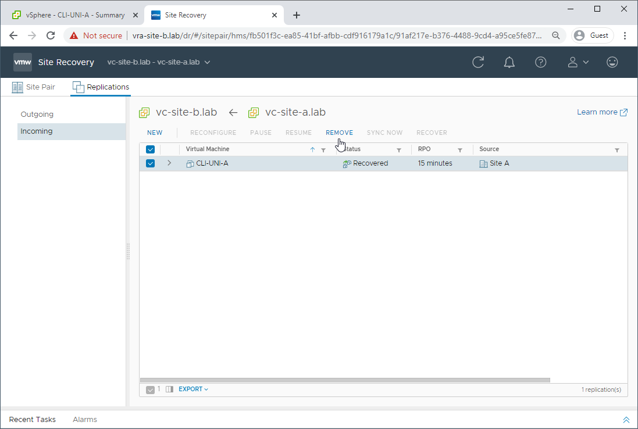Open the vc-site-b.lab site pair dropdown
The width and height of the screenshot is (638, 429).
point(159,62)
